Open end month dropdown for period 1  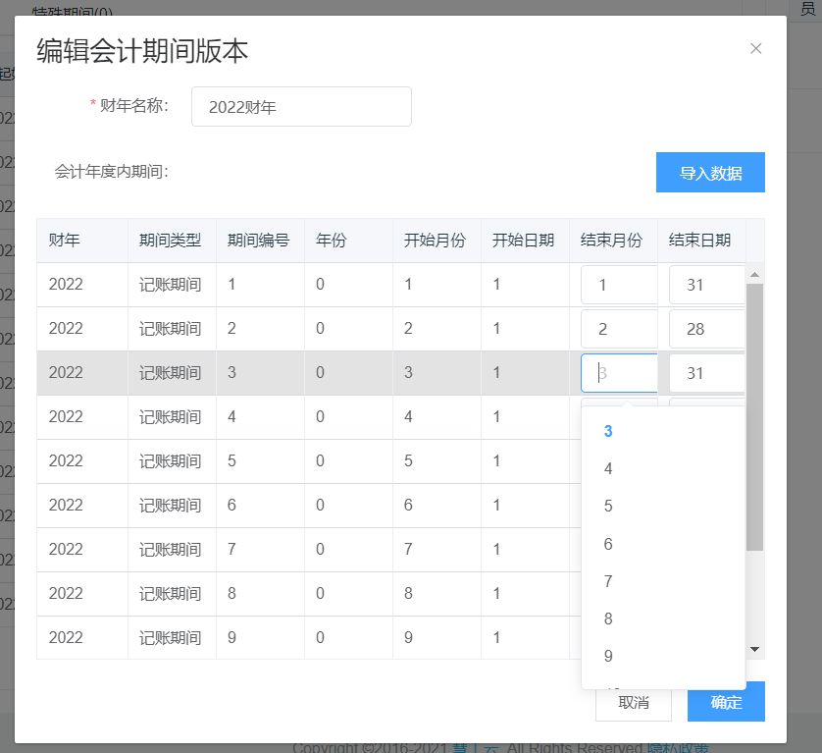pos(619,285)
